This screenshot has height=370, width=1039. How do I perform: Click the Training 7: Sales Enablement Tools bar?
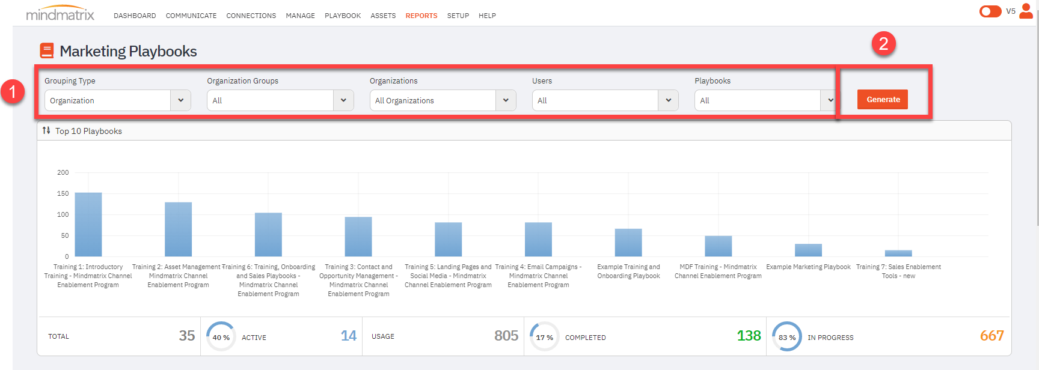tap(898, 253)
